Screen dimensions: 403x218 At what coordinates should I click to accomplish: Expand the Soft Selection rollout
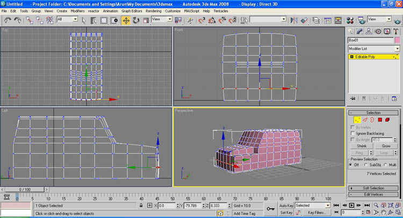[x=373, y=188]
